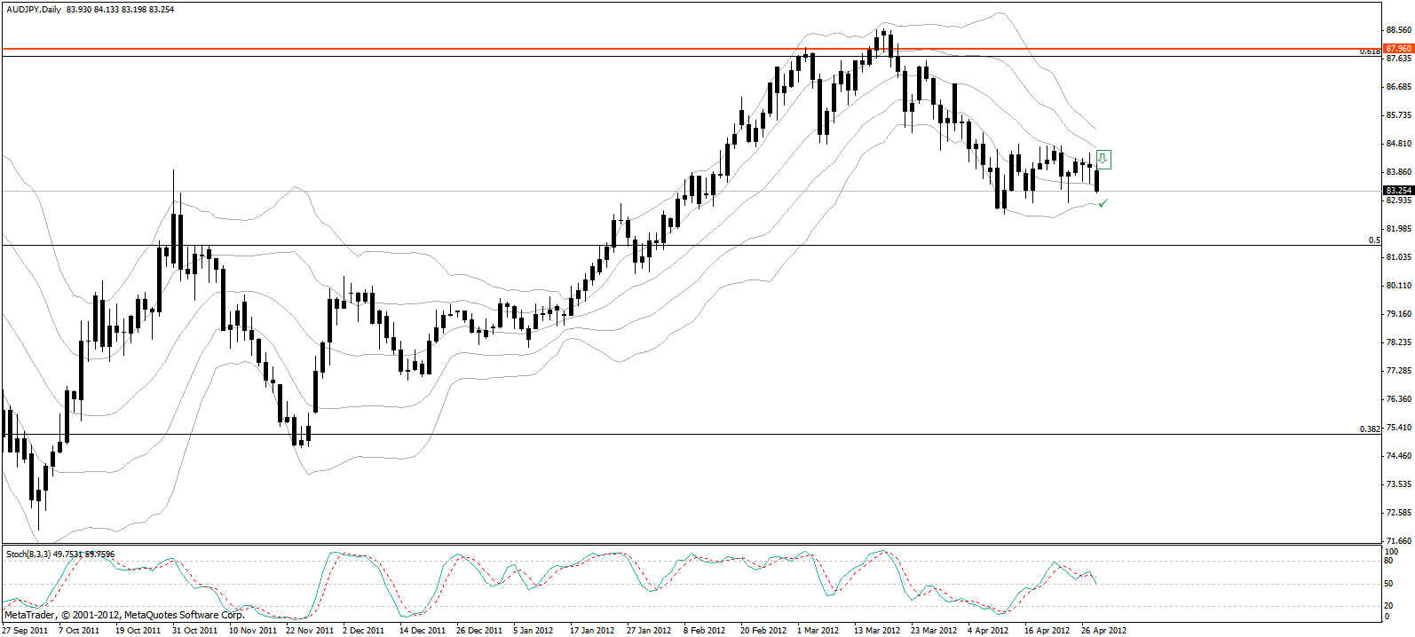Image resolution: width=1415 pixels, height=637 pixels.
Task: Click the 22 Nov 2011 date label
Action: pos(310,631)
